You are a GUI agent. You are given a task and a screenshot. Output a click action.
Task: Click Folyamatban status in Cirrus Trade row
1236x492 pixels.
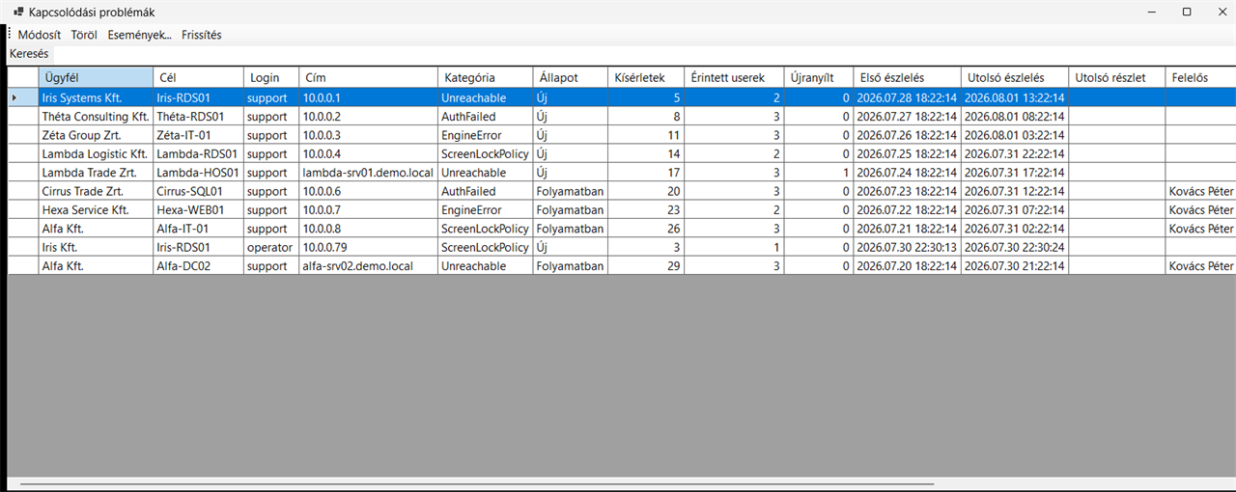point(570,191)
